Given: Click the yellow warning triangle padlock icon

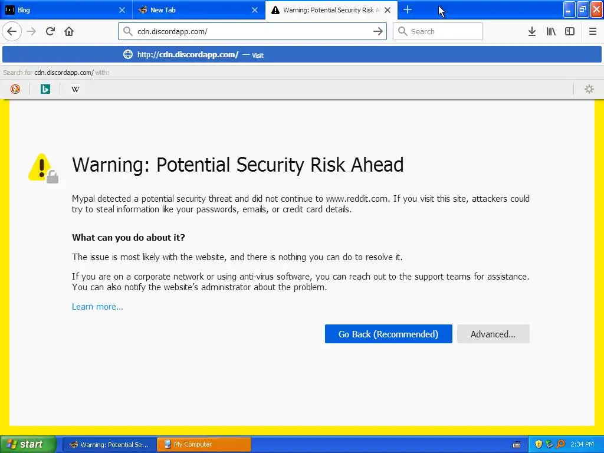Looking at the screenshot, I should tap(43, 168).
